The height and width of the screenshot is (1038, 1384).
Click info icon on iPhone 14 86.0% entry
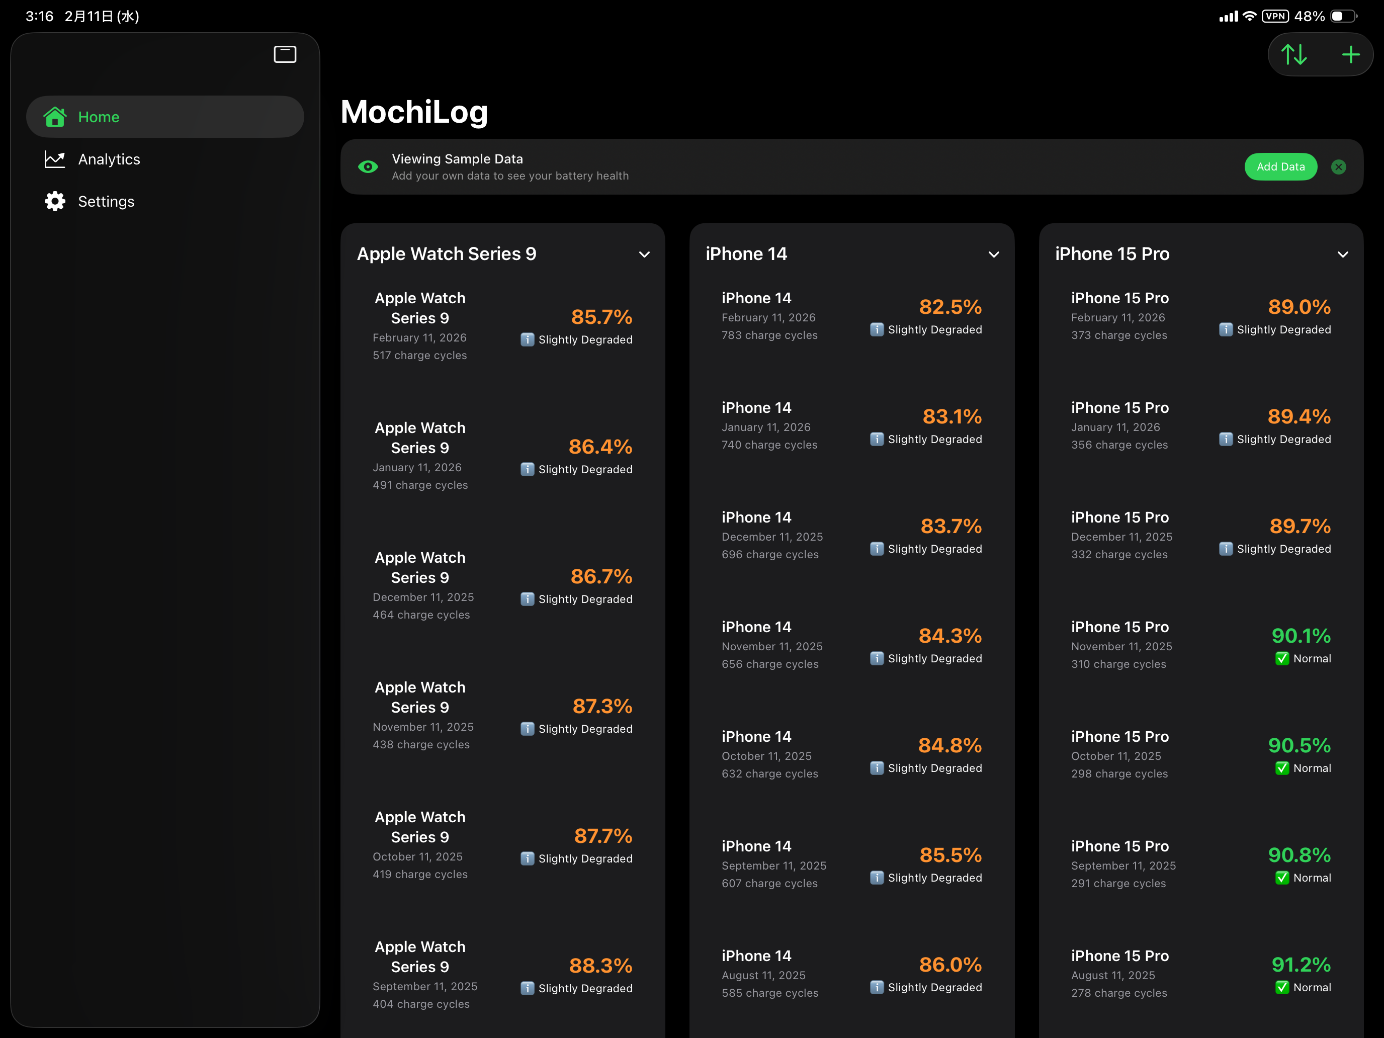pos(877,987)
